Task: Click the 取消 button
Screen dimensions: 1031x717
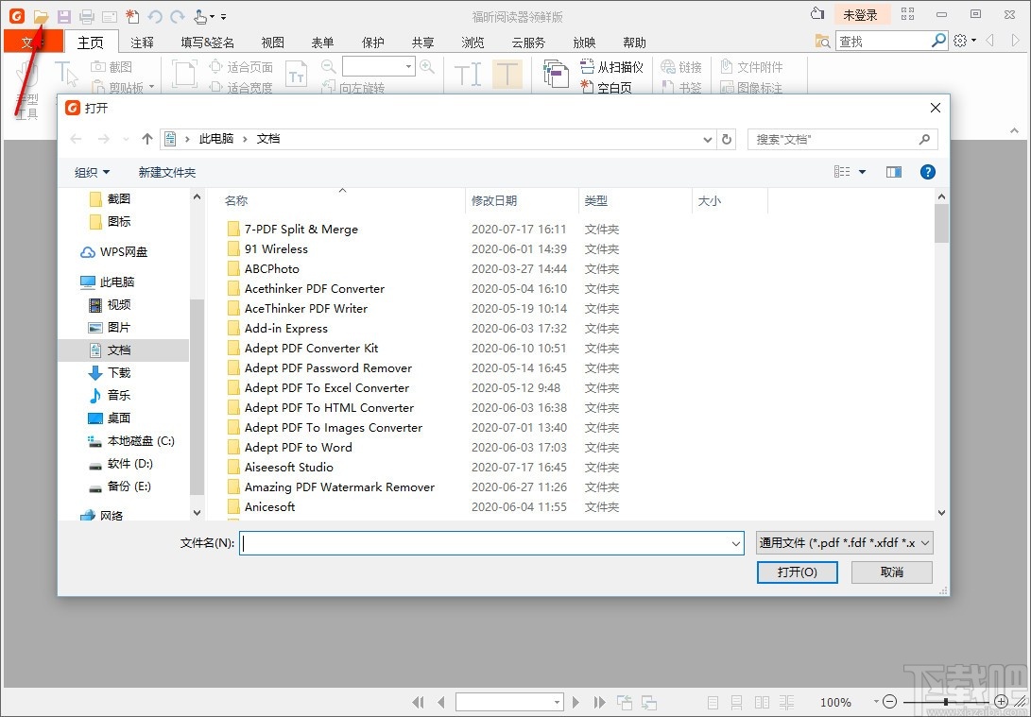Action: (x=891, y=572)
